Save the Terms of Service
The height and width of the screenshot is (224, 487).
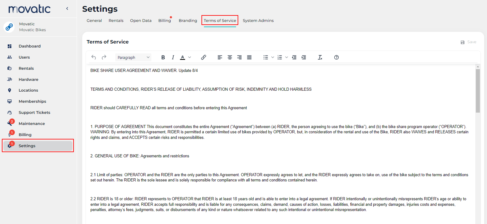[468, 42]
